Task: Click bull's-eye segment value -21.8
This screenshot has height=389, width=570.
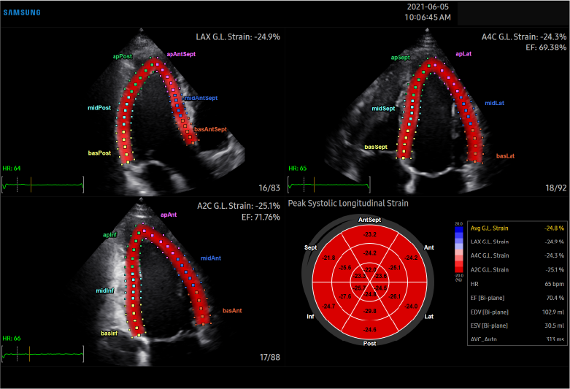Action: pos(328,258)
